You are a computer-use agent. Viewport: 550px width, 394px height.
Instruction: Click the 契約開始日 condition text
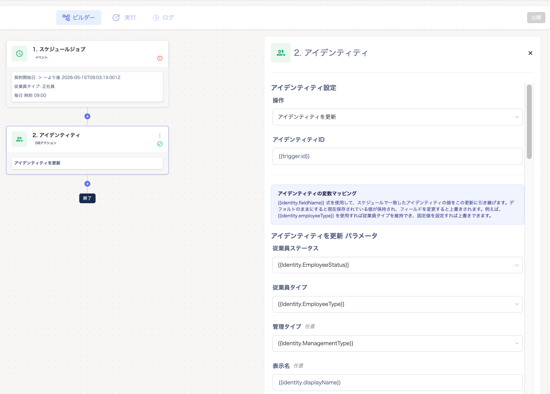click(67, 78)
